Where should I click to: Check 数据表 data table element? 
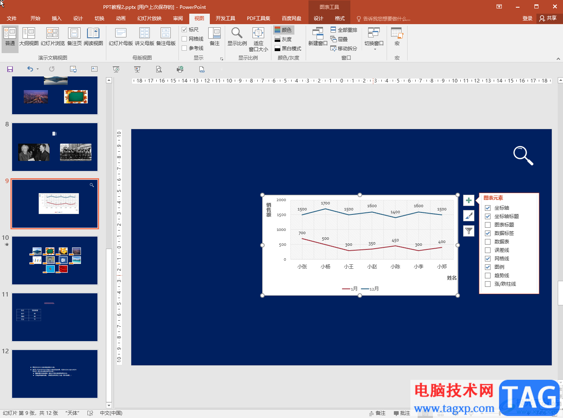click(488, 242)
